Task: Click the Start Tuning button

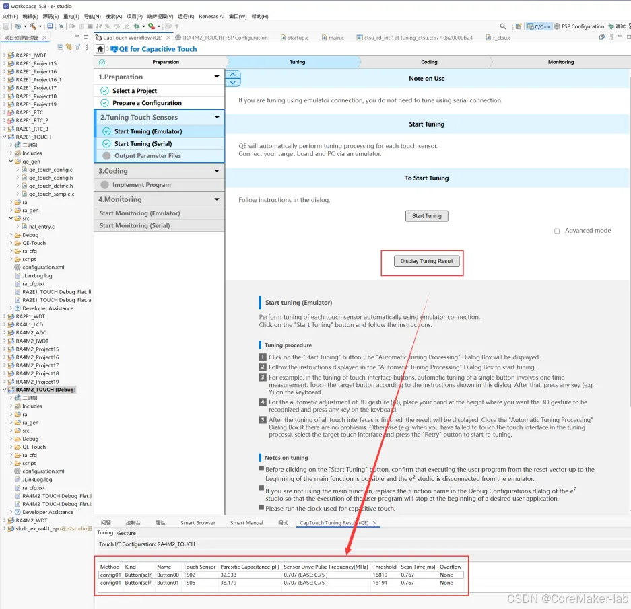Action: pos(426,216)
